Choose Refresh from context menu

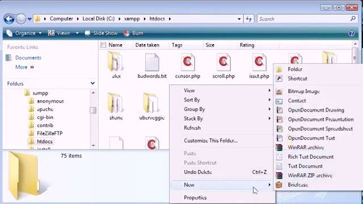[x=222, y=127]
